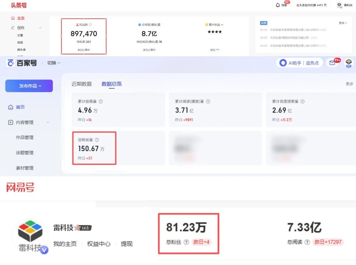This screenshot has width=356, height=265.
Task: Open 追热点 in 百家号 header
Action: 312,63
